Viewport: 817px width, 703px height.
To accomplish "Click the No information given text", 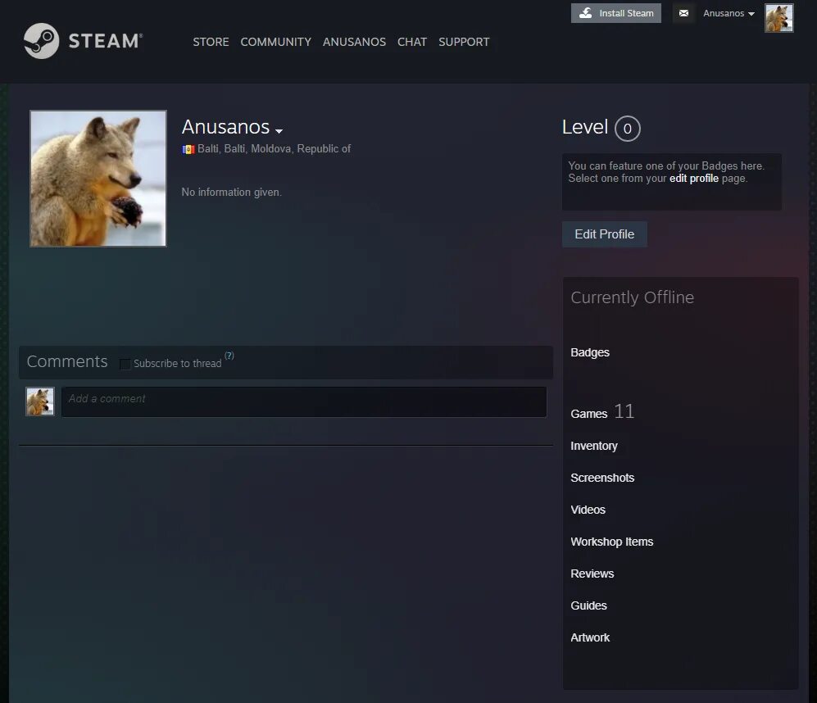I will coord(231,193).
